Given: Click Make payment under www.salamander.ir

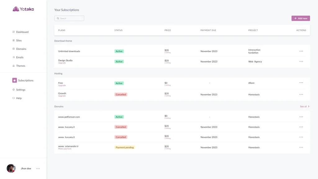Looking at the screenshot, I should tap(65, 149).
